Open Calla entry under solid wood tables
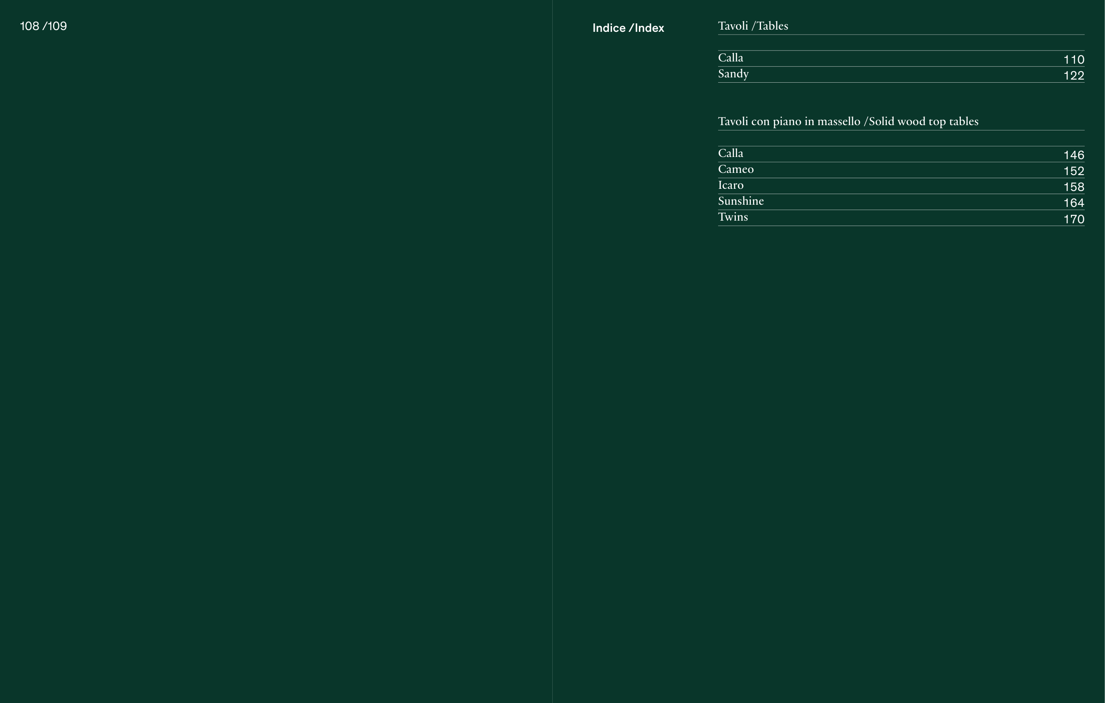The width and height of the screenshot is (1105, 703). (x=730, y=153)
